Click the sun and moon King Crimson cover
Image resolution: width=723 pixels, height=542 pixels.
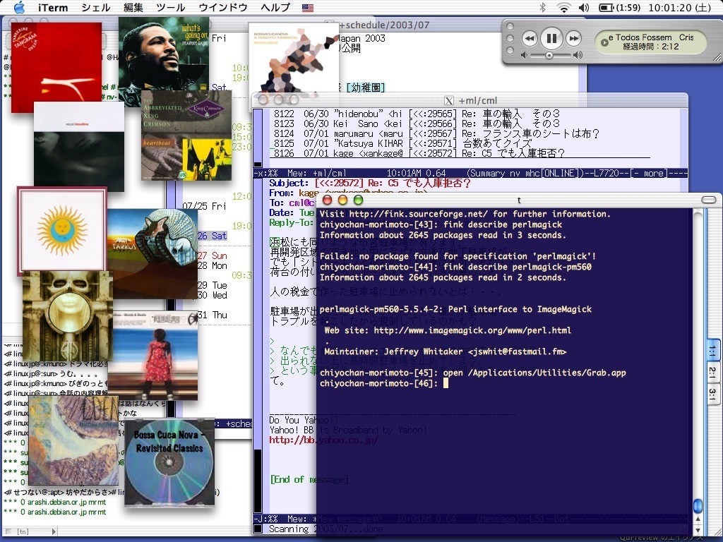[62, 230]
